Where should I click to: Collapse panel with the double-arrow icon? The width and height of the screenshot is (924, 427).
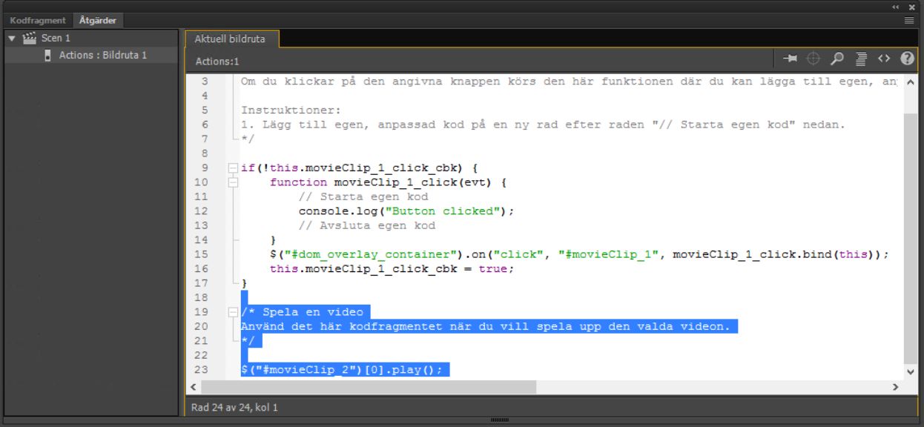click(x=896, y=7)
